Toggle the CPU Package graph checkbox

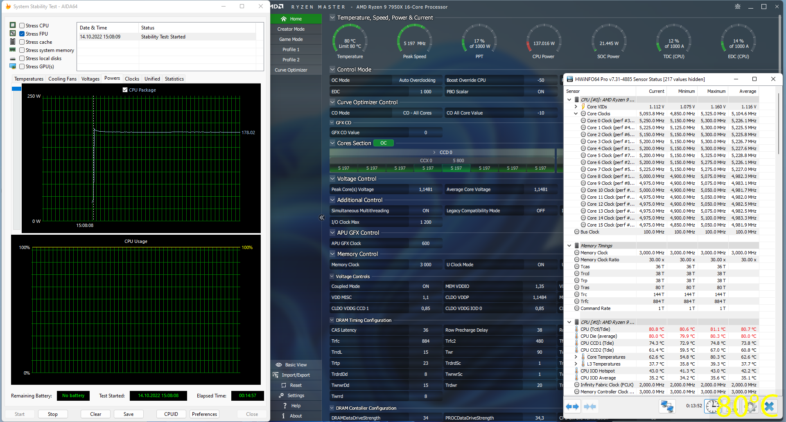coord(125,90)
